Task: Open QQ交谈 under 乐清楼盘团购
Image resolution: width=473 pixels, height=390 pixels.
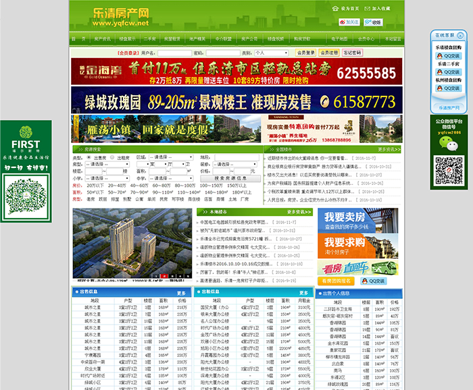Action: click(449, 56)
